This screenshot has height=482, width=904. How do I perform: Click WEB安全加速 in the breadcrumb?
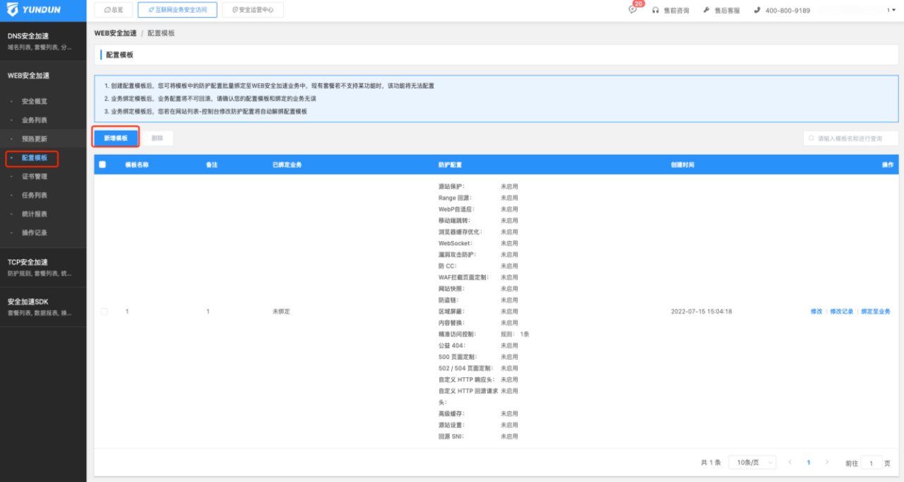(116, 33)
